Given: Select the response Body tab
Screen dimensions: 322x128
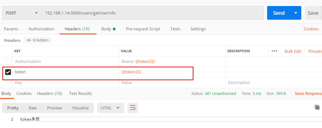Looking at the screenshot, I should [x=6, y=94].
